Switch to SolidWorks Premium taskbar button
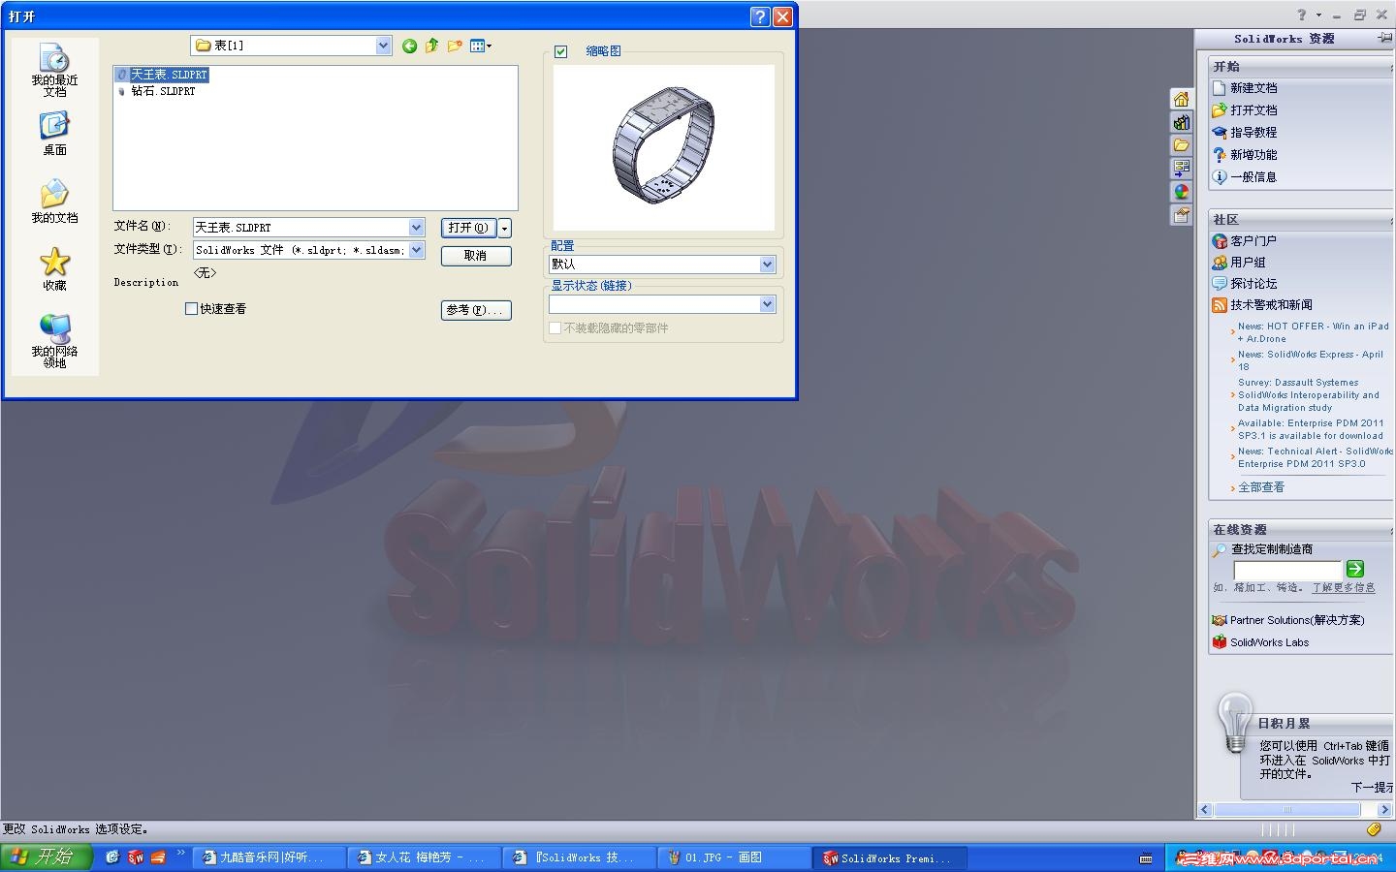This screenshot has width=1396, height=872. click(x=890, y=857)
